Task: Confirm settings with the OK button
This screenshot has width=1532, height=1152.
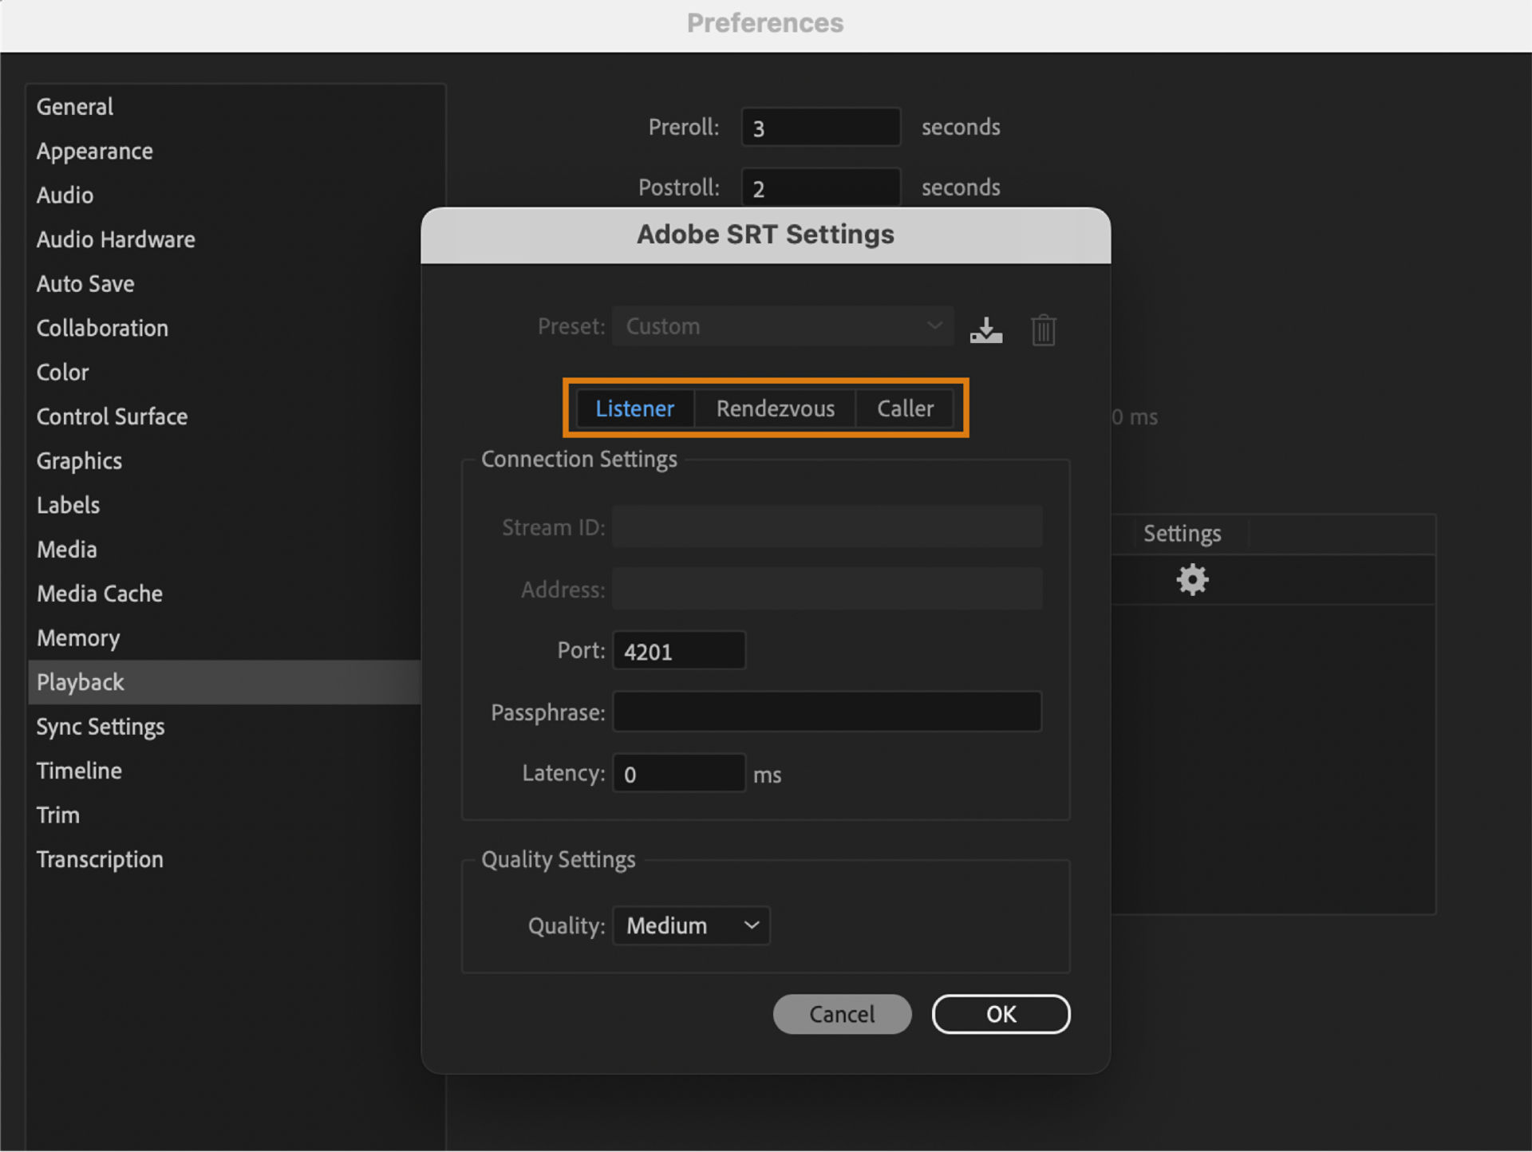Action: point(1001,1014)
